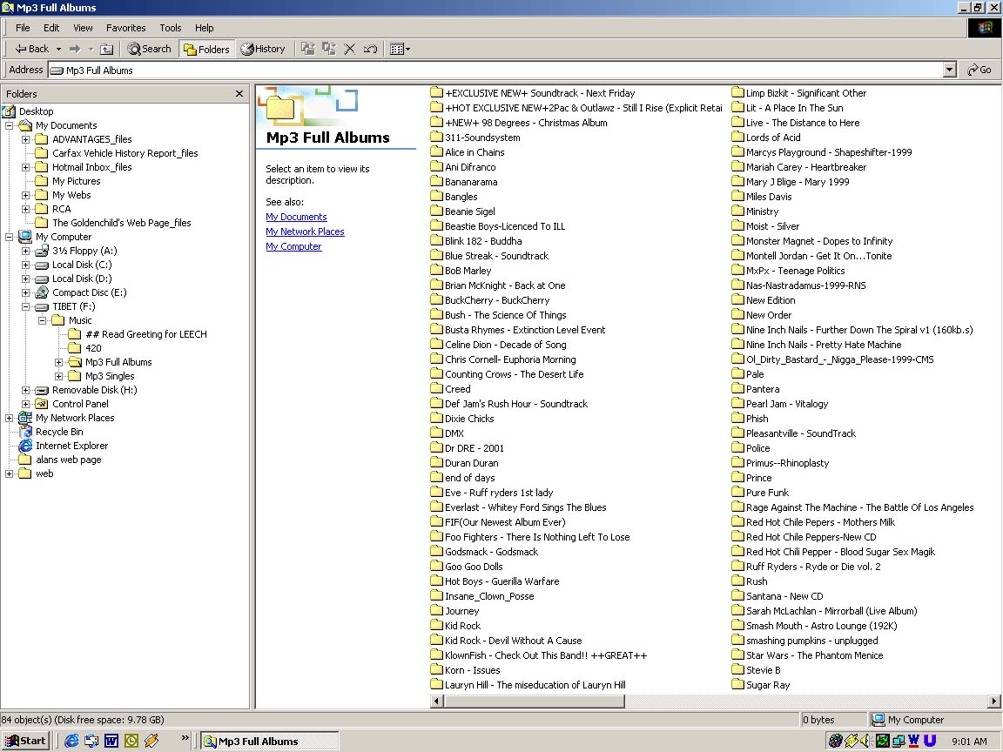Toggle the Folders pane with the toolbar button
The height and width of the screenshot is (752, 1003).
click(x=206, y=49)
